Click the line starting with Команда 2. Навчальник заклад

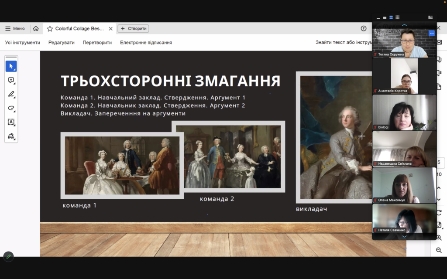tap(153, 105)
